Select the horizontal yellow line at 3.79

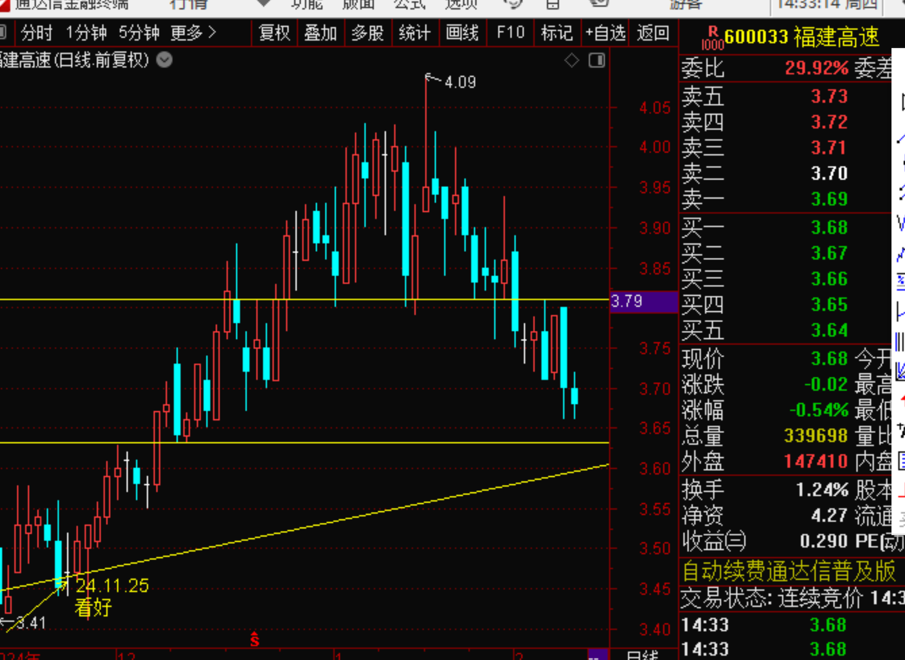pyautogui.click(x=304, y=299)
